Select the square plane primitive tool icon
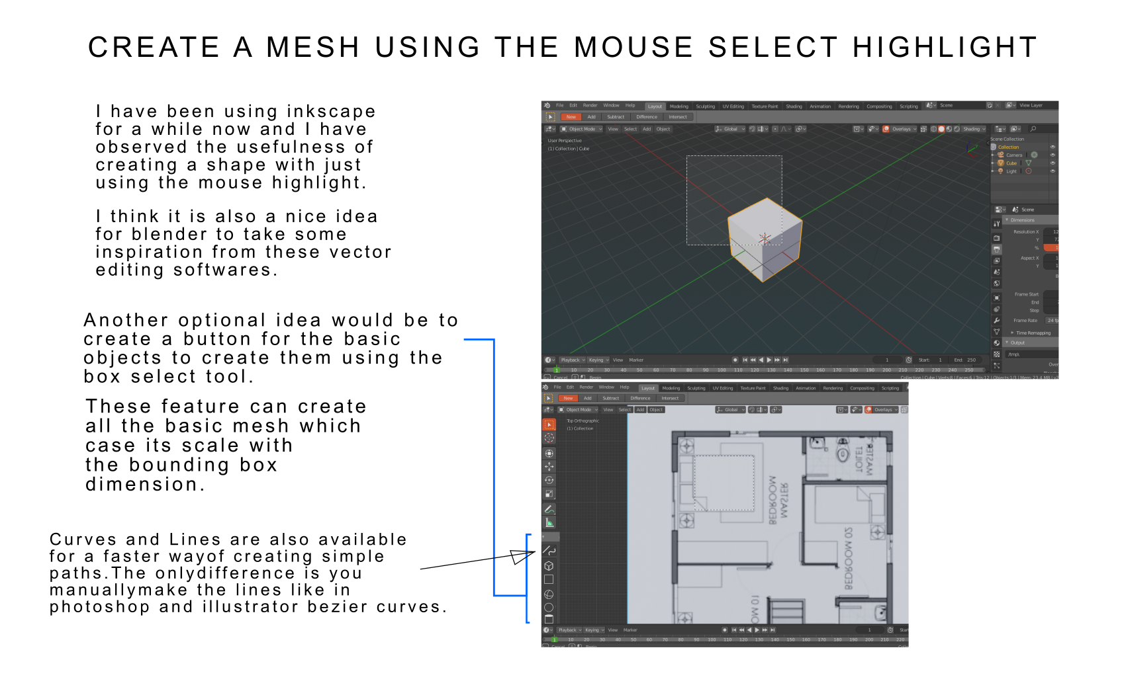This screenshot has height=683, width=1126. (549, 580)
